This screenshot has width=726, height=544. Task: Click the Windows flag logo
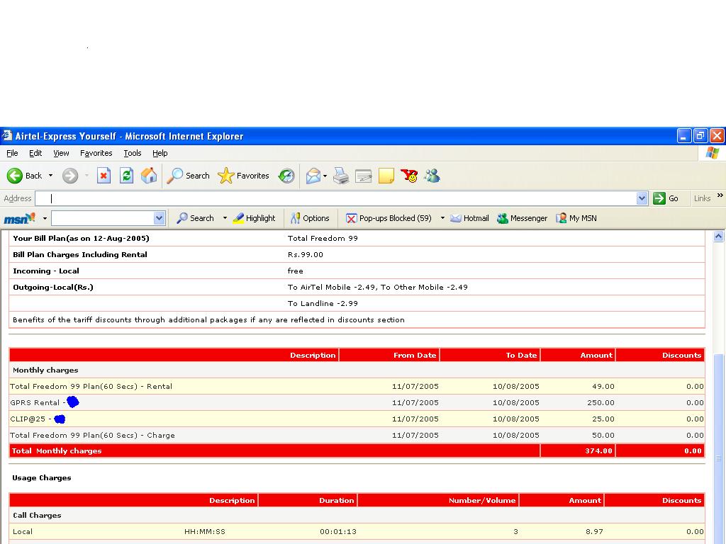(713, 153)
